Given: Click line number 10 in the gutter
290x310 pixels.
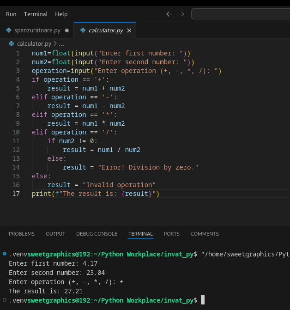Looking at the screenshot, I should [16, 132].
